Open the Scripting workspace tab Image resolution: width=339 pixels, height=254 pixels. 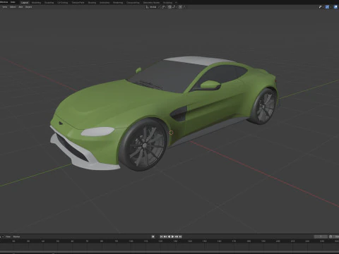(167, 3)
